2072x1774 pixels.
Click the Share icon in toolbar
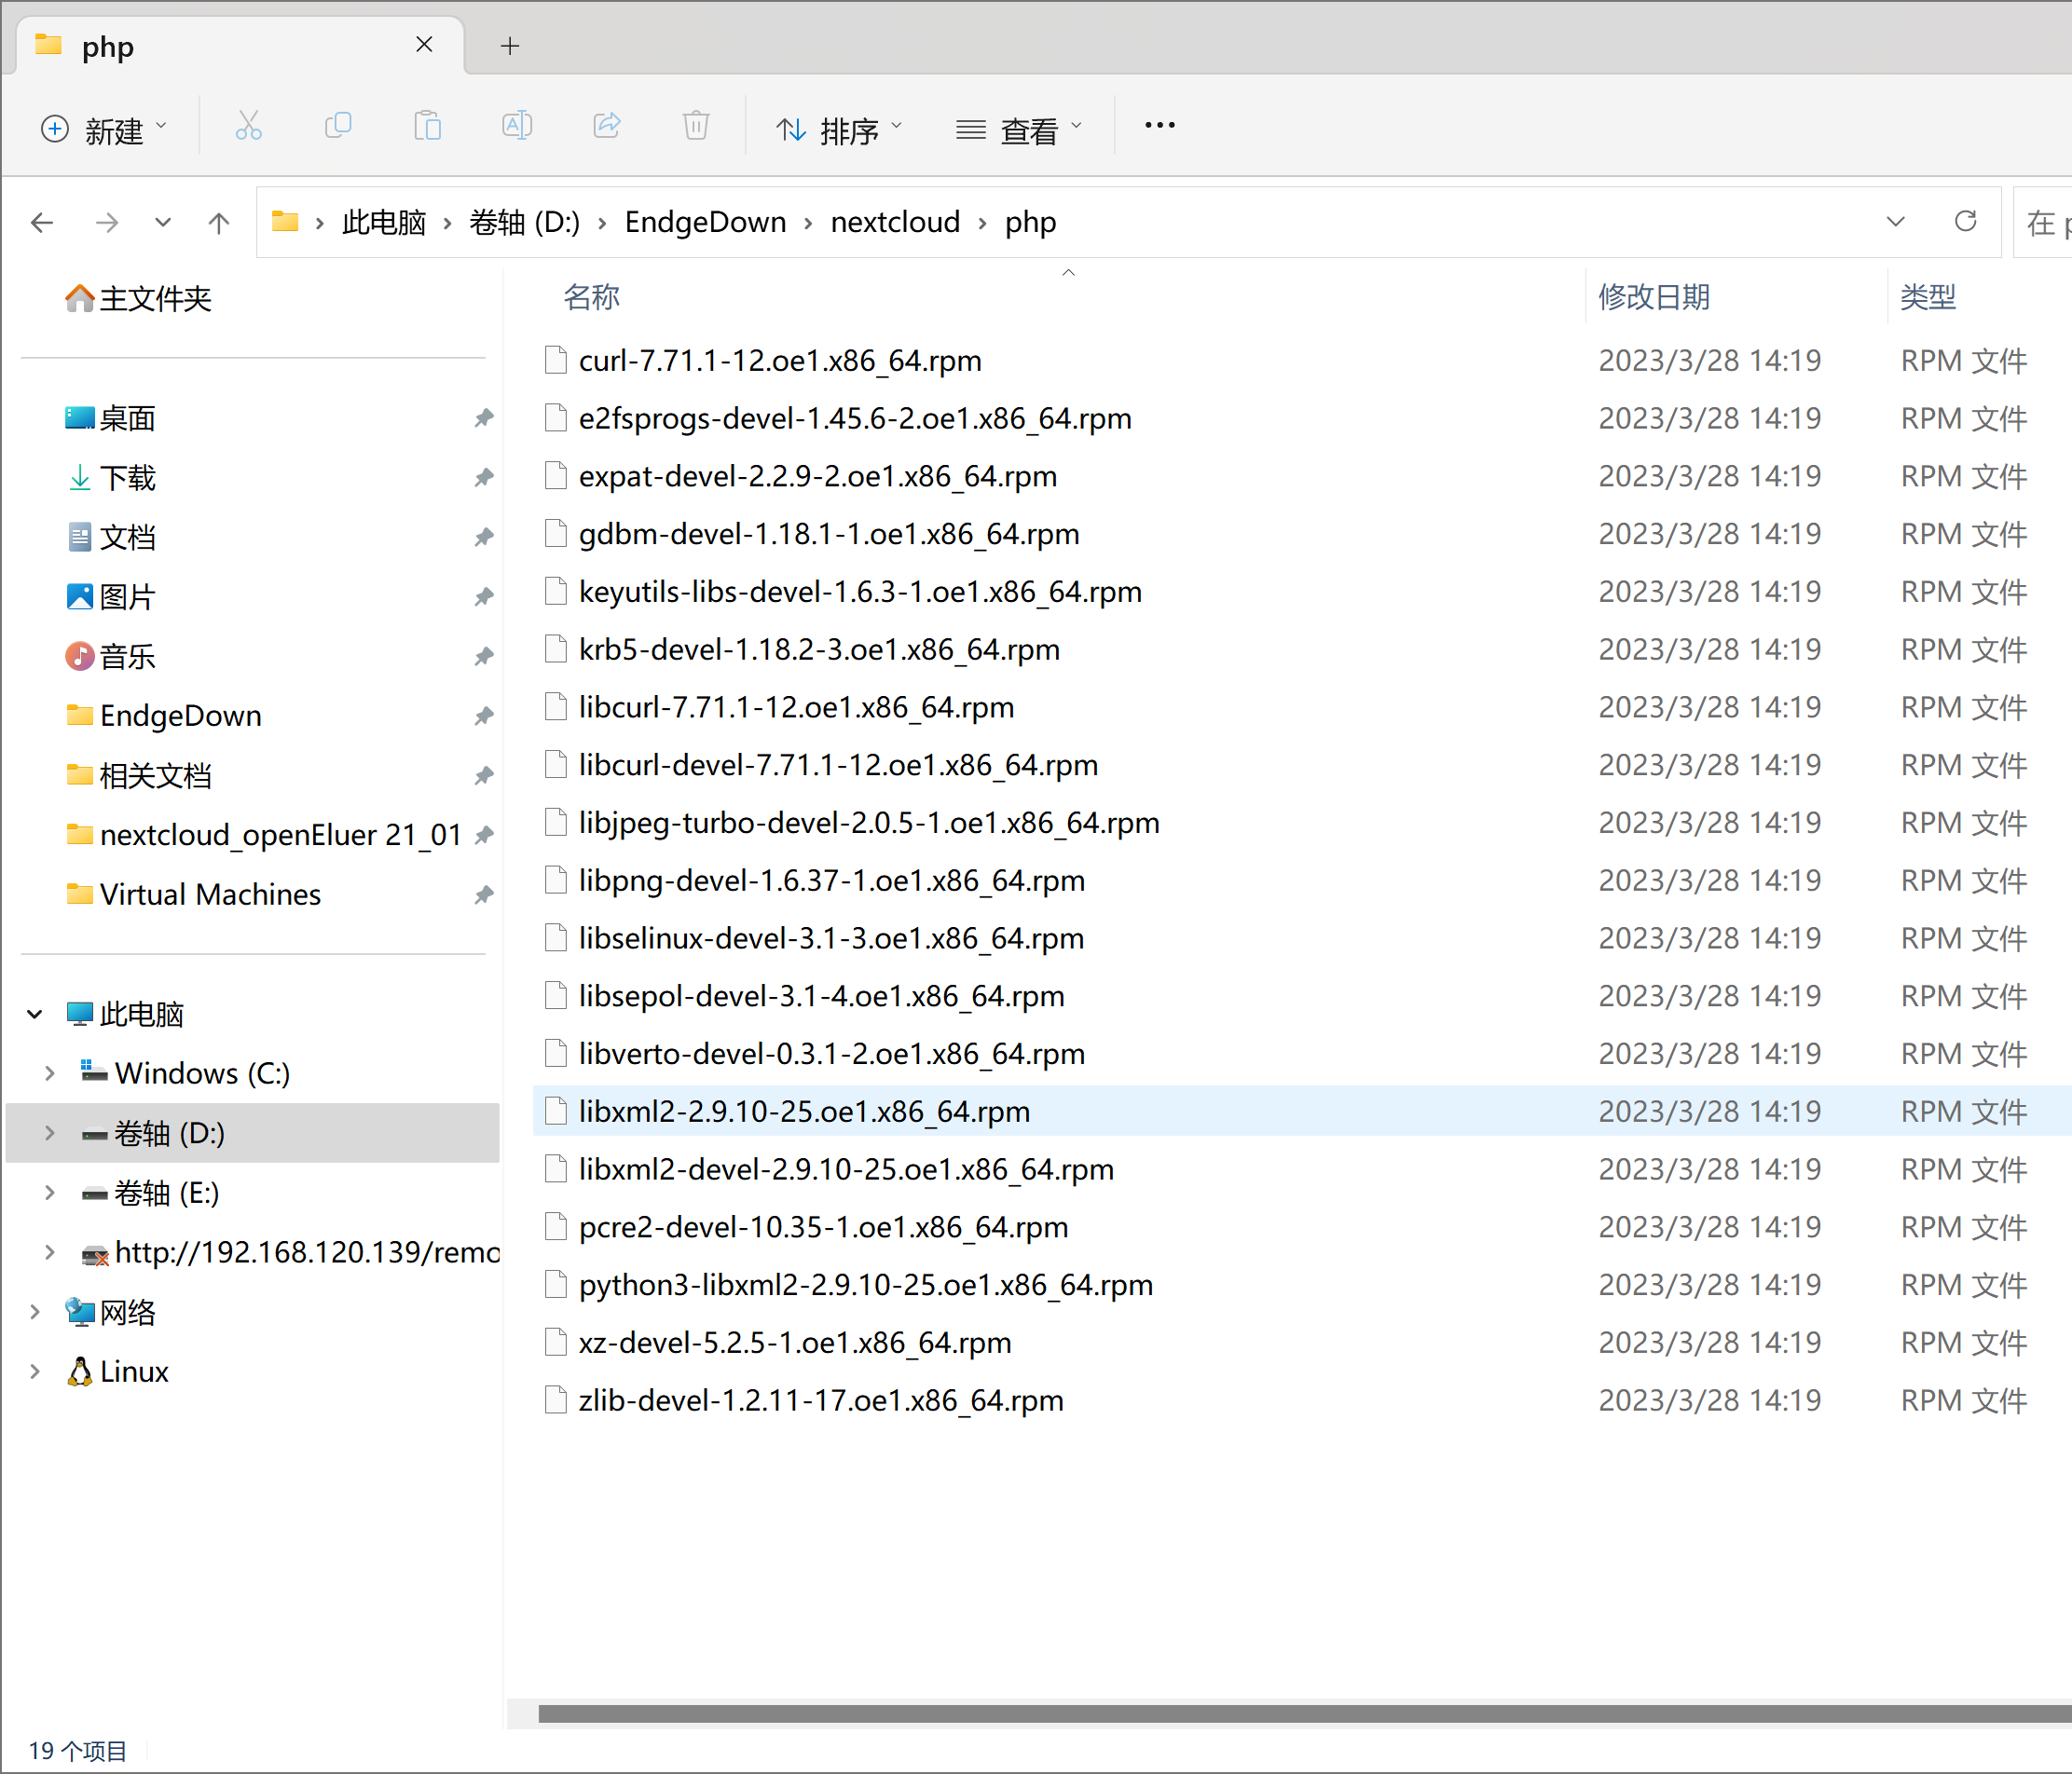pyautogui.click(x=607, y=127)
